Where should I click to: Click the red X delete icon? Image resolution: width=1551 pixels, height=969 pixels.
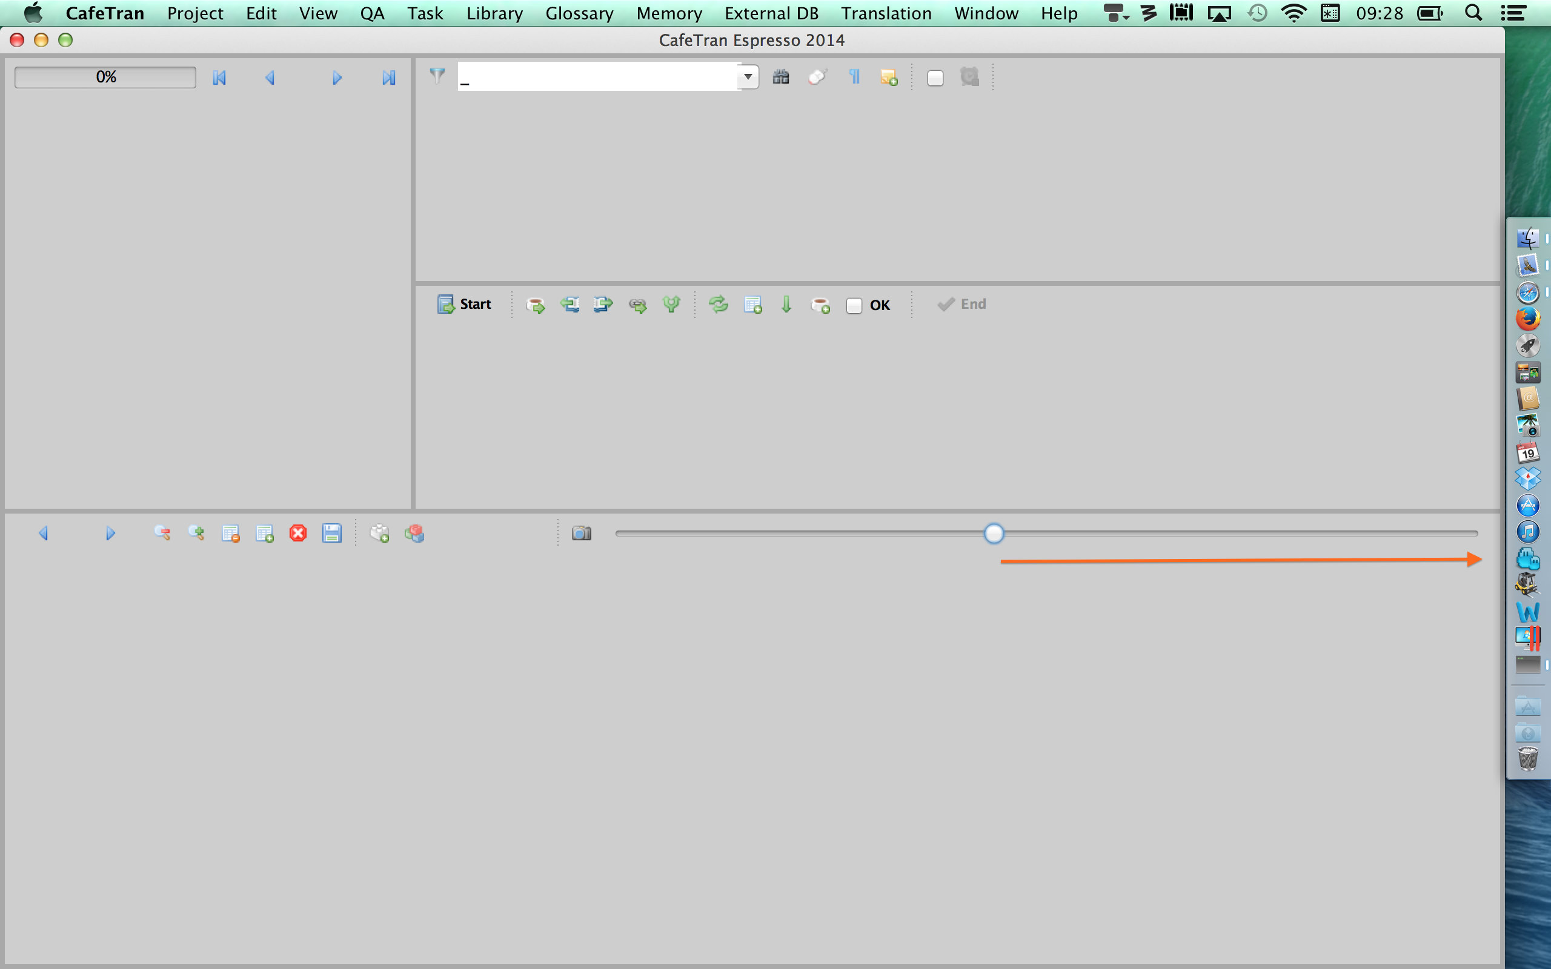click(x=298, y=533)
